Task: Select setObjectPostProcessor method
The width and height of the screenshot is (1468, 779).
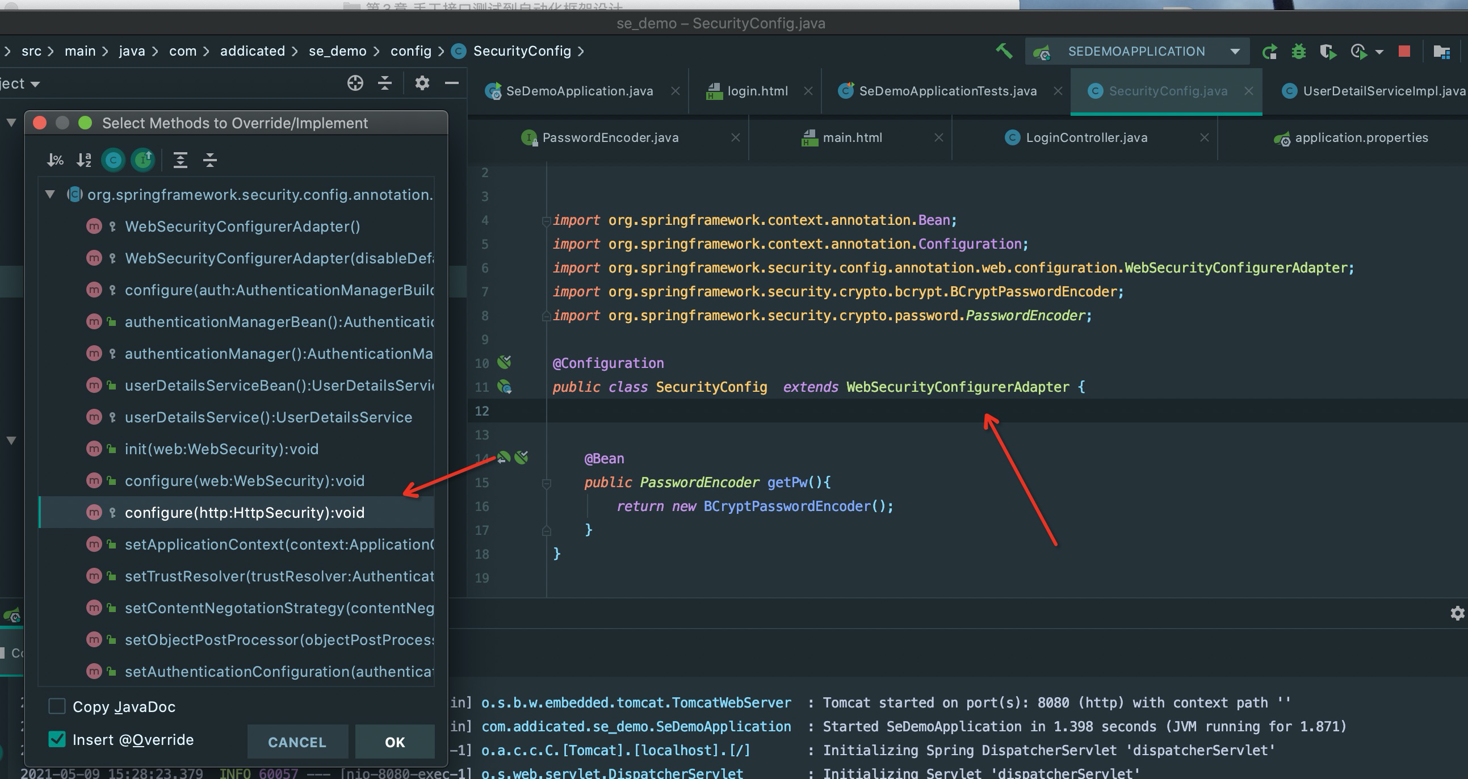Action: [x=237, y=640]
